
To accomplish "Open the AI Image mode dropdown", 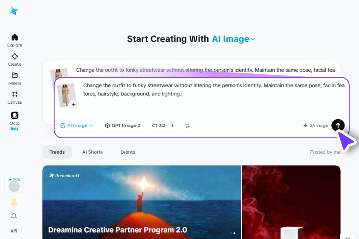I will [x=77, y=125].
